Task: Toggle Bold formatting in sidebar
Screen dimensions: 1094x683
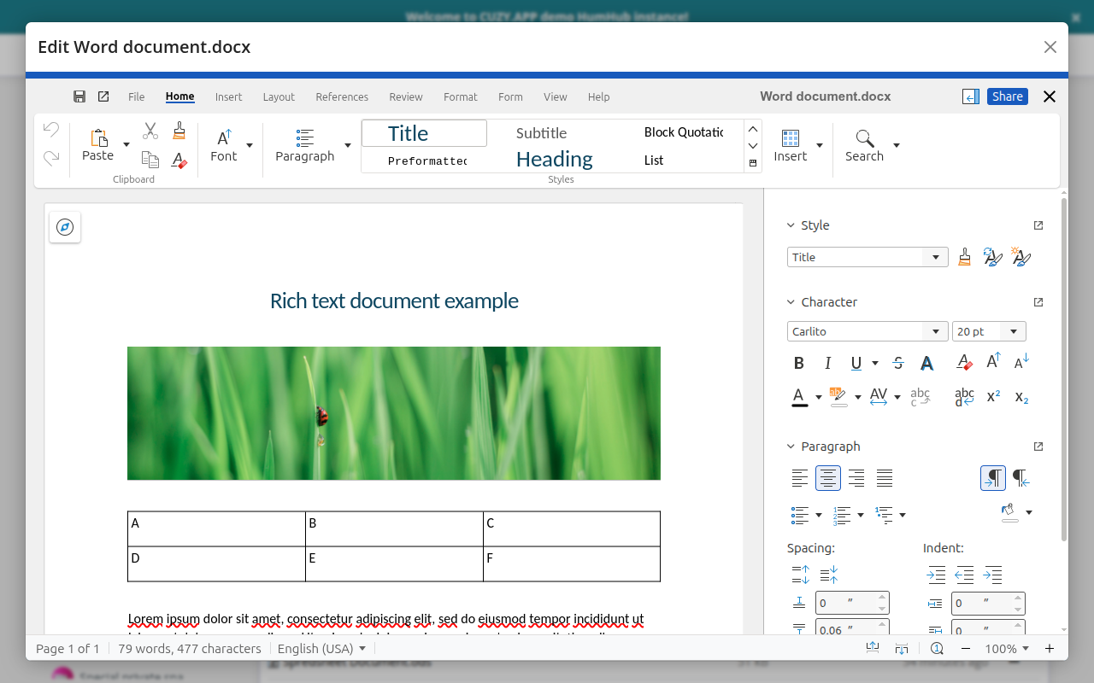Action: pos(799,363)
